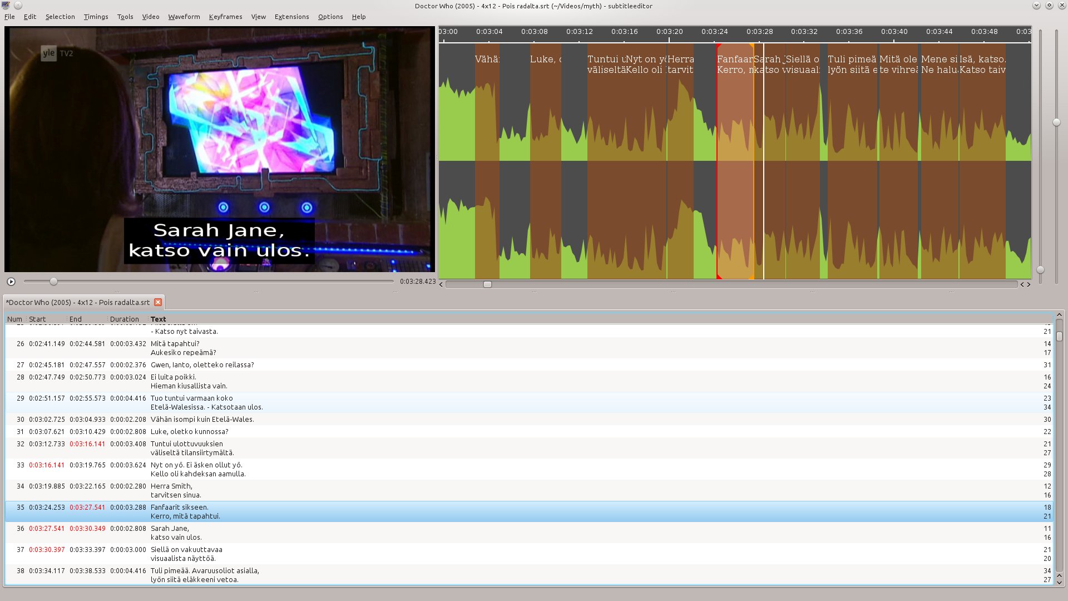The width and height of the screenshot is (1068, 601).
Task: Open the Edit menu
Action: pos(30,17)
